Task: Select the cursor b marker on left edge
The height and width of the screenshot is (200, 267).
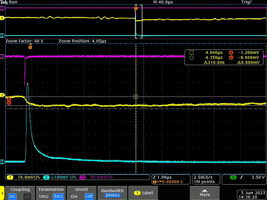Action: [x=9, y=103]
